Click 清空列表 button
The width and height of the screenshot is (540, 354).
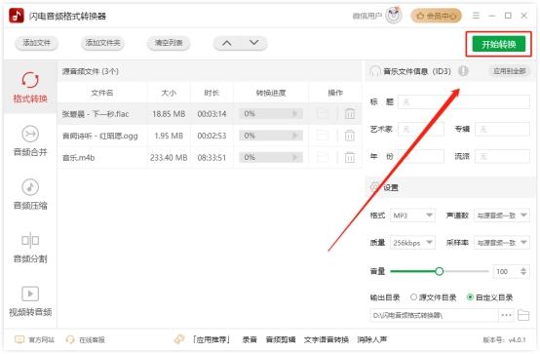click(x=169, y=43)
